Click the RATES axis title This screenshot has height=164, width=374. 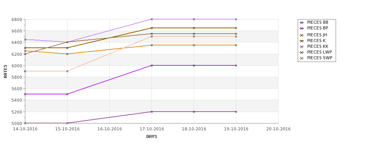click(x=5, y=71)
